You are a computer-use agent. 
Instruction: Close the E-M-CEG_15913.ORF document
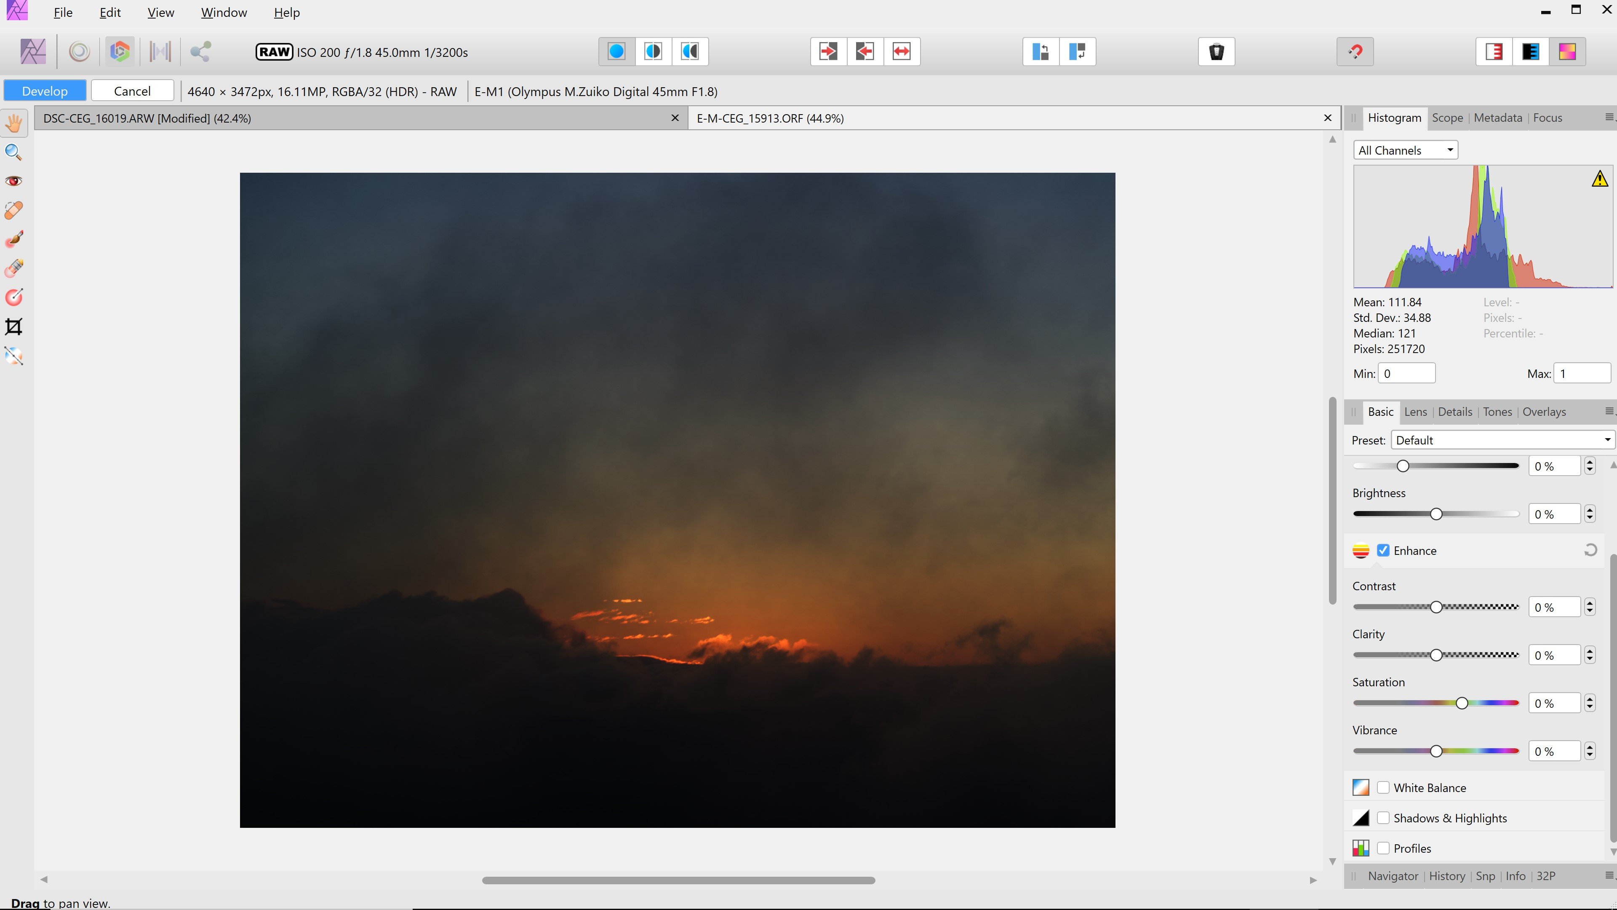point(1328,118)
